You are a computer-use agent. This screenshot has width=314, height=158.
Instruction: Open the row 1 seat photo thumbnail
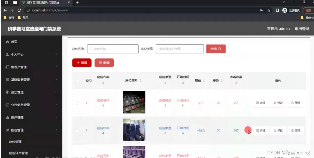pos(134,102)
